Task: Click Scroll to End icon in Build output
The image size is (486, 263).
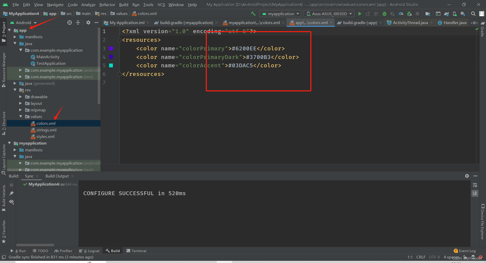Action: (475, 193)
